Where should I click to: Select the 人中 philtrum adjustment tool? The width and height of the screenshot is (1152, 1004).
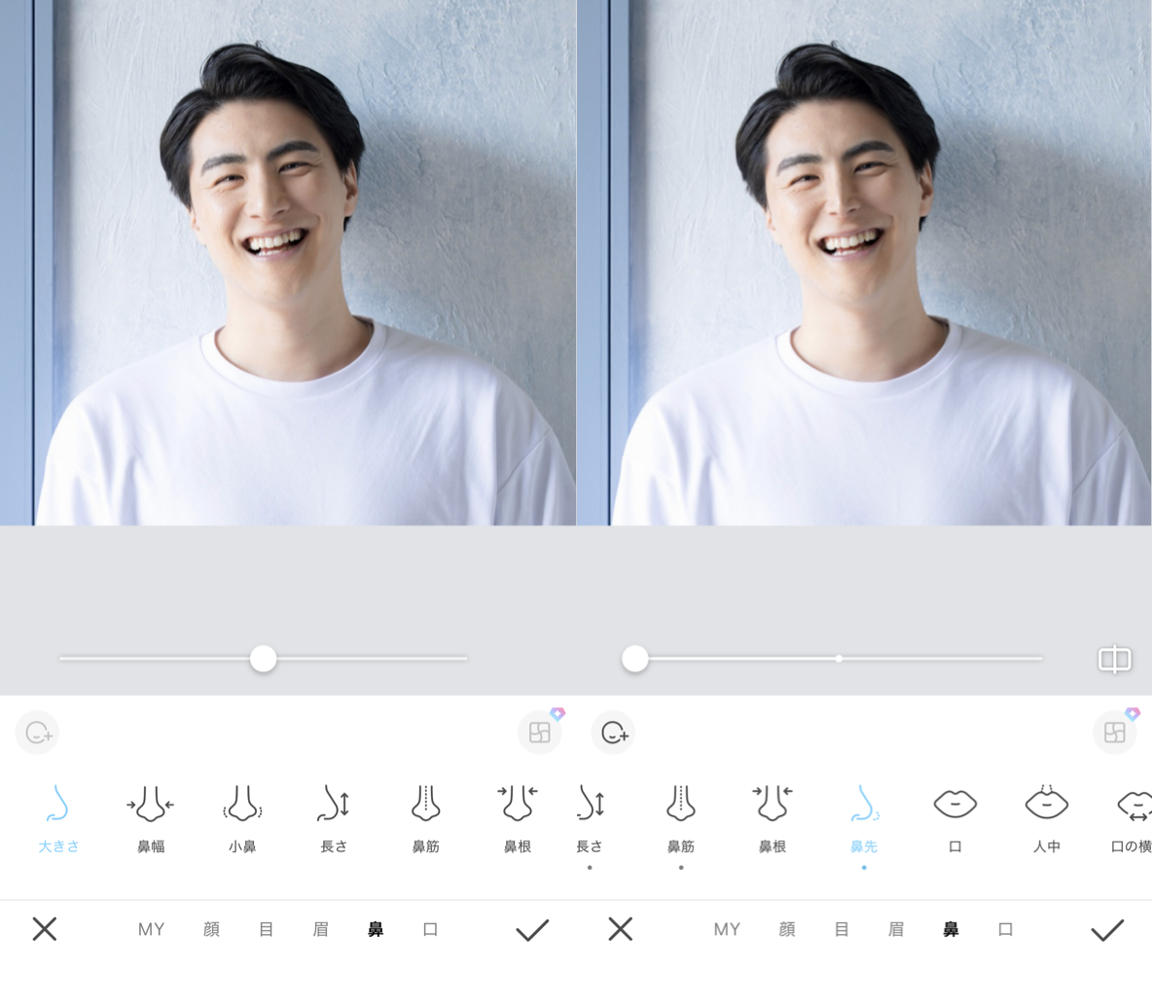(1047, 817)
